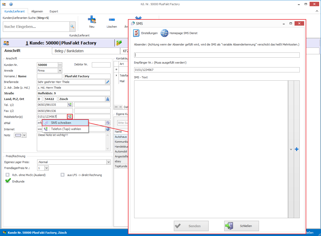321x236 pixels.
Task: Click the customer icon in the bottom status bar
Action: pos(4,233)
